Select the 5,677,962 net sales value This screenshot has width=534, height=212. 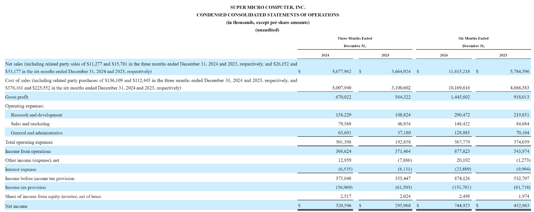pyautogui.click(x=342, y=71)
